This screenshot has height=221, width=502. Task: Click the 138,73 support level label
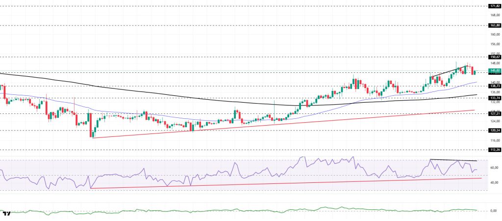494,86
